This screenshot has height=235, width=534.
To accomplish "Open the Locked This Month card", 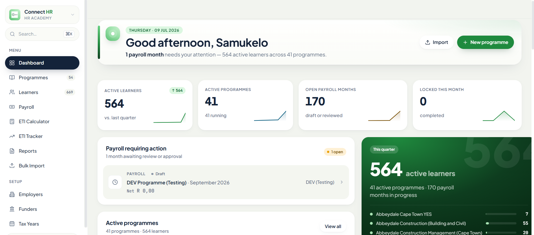I will click(x=467, y=105).
